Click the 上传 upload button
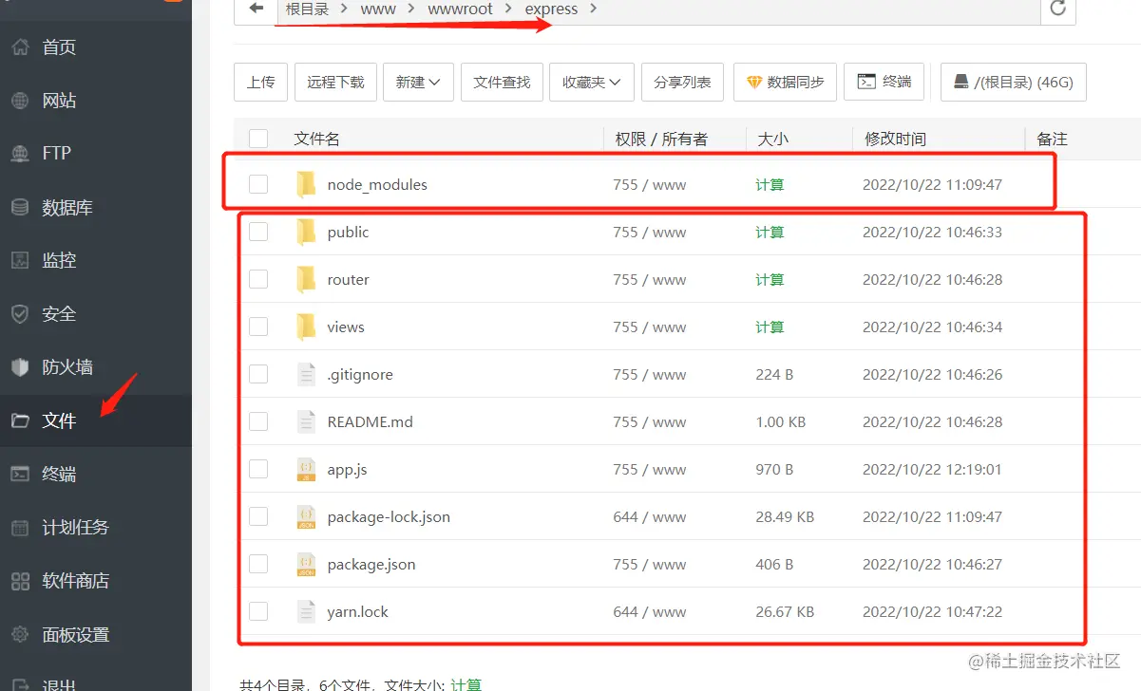The image size is (1141, 691). 260,82
